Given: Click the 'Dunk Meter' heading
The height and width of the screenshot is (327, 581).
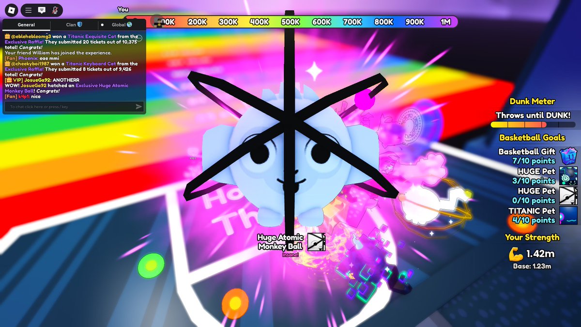Looking at the screenshot, I should (x=532, y=101).
